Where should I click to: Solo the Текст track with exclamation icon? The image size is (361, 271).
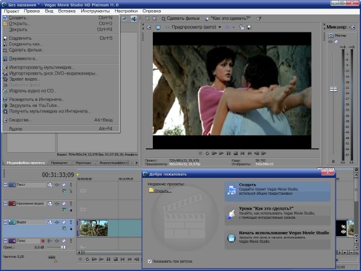[70, 185]
